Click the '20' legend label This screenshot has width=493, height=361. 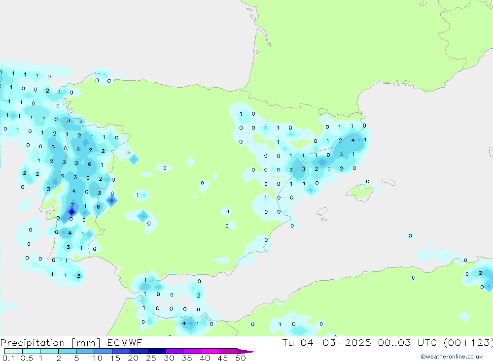133,358
